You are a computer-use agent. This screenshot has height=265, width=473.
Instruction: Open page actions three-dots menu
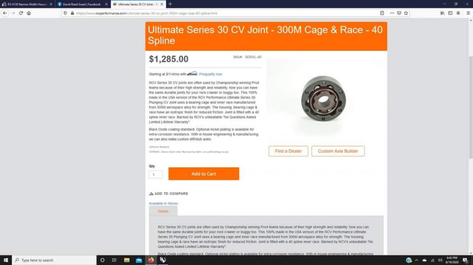point(392,13)
